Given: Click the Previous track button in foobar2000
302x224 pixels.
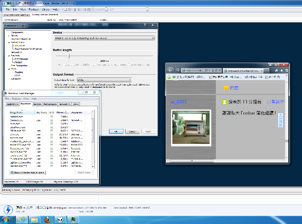Looking at the screenshot, I should coord(80,10).
